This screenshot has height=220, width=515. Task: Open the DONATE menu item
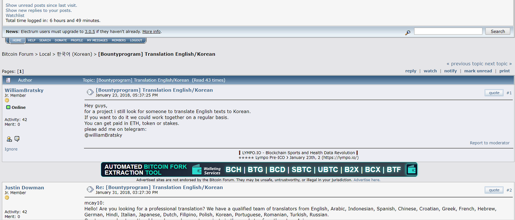point(61,41)
